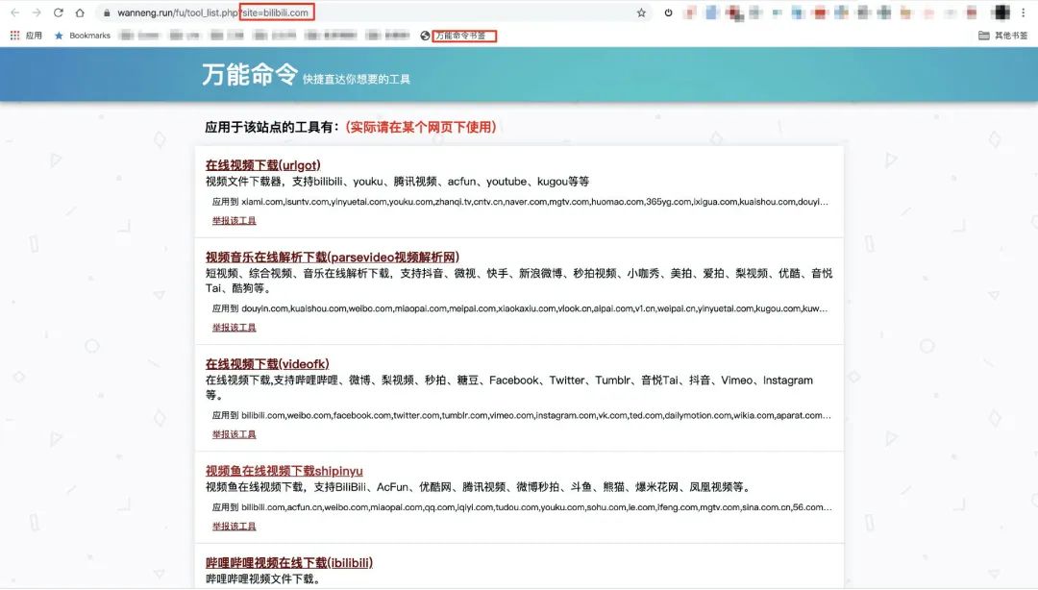The image size is (1038, 590).
Task: Click 举报该工具 under the urlgot tool
Action: [x=234, y=219]
